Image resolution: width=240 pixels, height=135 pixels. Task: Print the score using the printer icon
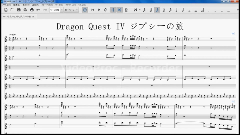(32, 10)
